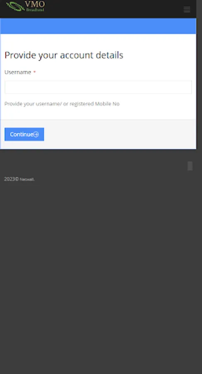Viewport: 202px width, 374px height.
Task: Click the Continue button
Action: pos(24,134)
